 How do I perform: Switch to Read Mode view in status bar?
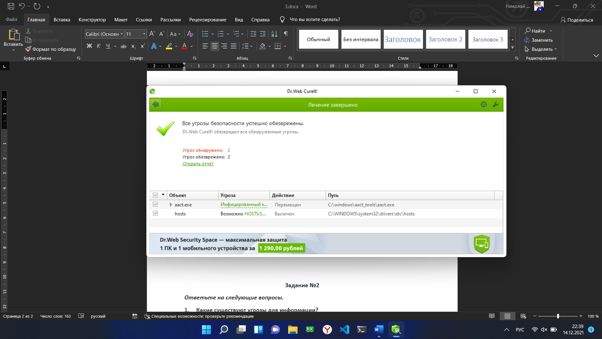coord(492,316)
